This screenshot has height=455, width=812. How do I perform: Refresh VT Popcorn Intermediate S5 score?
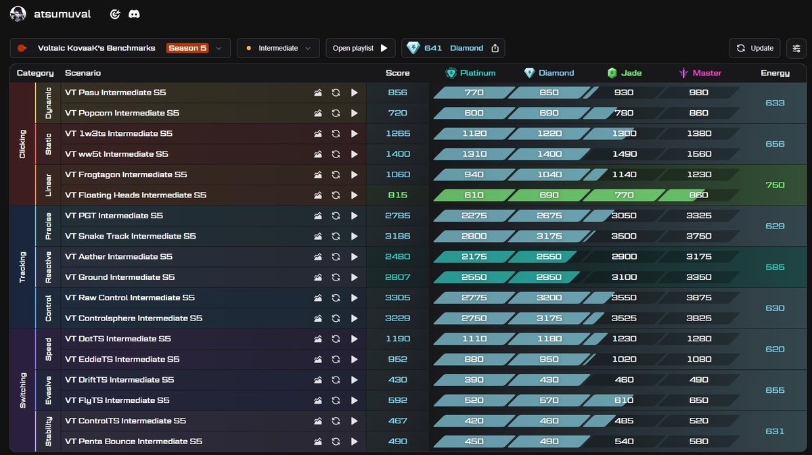[336, 113]
